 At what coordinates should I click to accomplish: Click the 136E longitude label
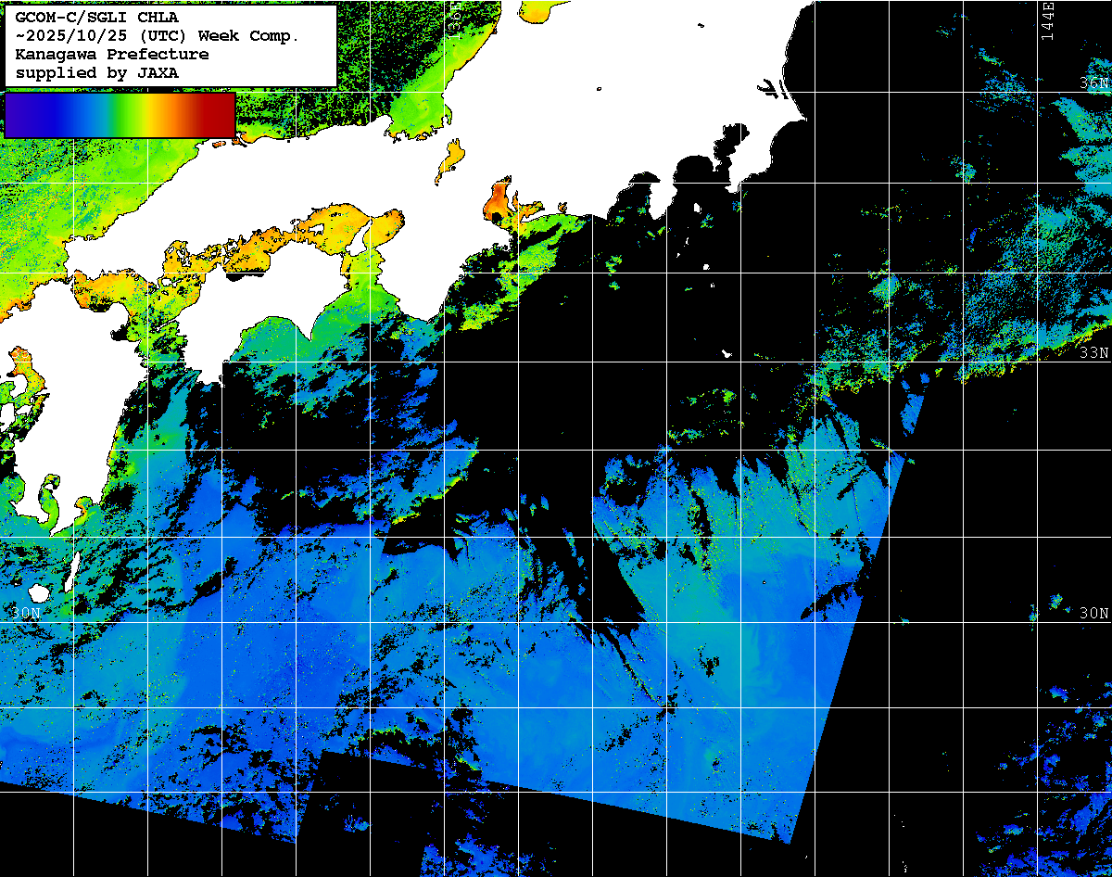pyautogui.click(x=455, y=17)
